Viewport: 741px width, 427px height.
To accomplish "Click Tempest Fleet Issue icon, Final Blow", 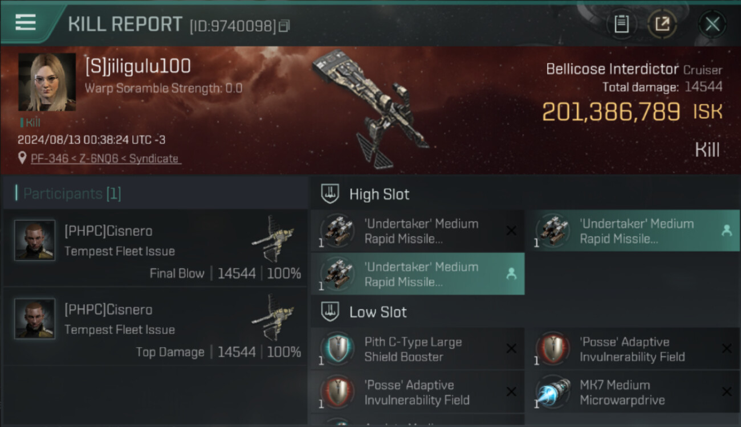I will [x=274, y=238].
